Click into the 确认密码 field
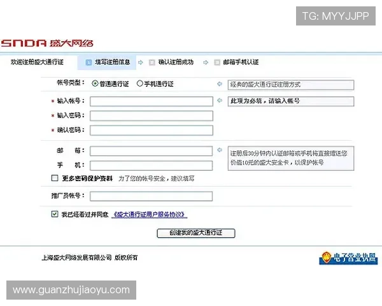The width and height of the screenshot is (382, 306). coord(151,130)
